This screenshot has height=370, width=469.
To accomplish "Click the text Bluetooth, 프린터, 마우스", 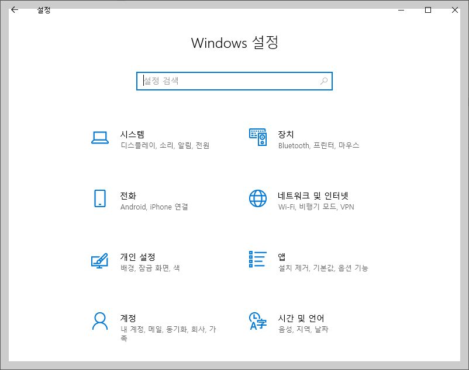I will click(x=319, y=146).
